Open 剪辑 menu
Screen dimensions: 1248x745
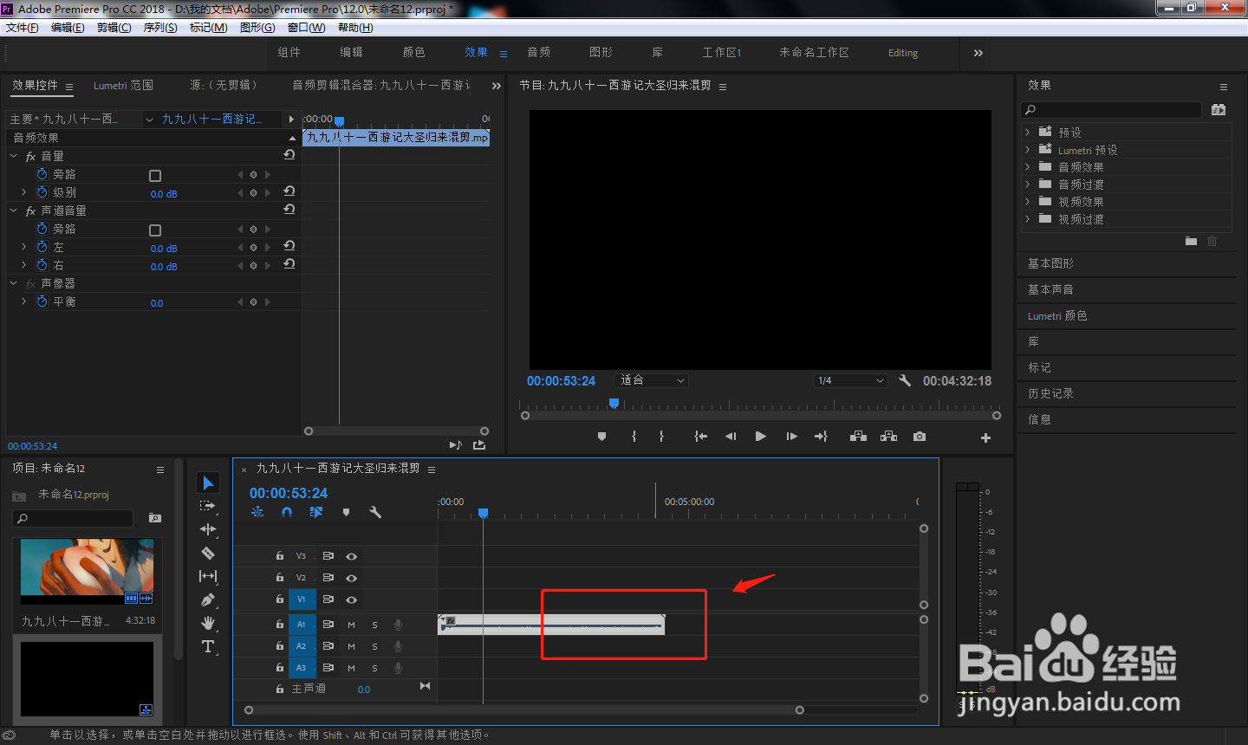114,28
